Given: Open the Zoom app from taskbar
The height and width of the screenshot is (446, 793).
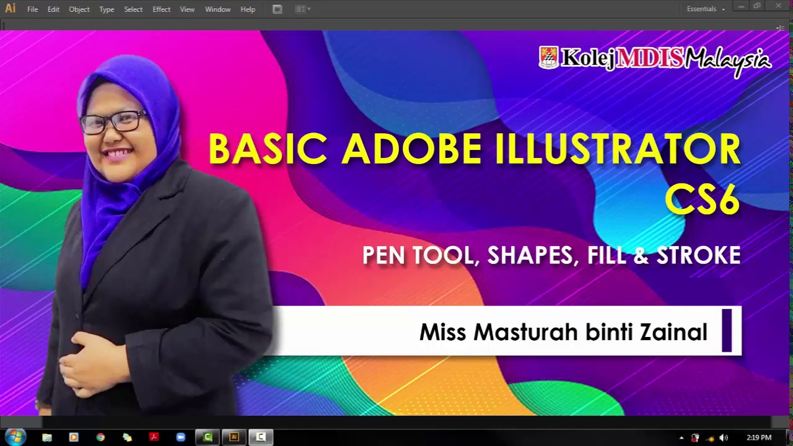Looking at the screenshot, I should coord(181,437).
